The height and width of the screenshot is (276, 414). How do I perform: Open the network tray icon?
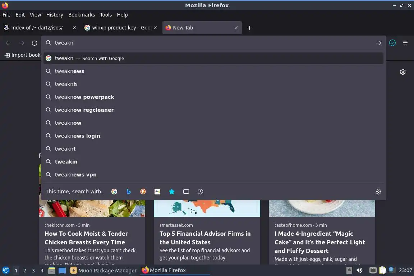pyautogui.click(x=373, y=270)
